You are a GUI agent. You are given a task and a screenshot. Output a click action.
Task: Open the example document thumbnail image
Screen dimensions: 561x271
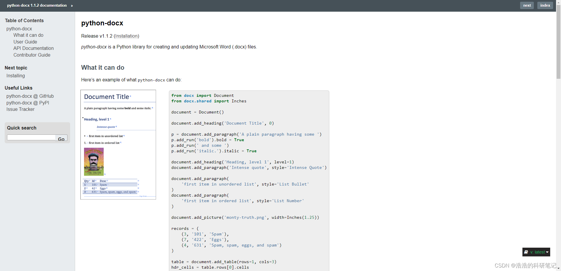[118, 145]
